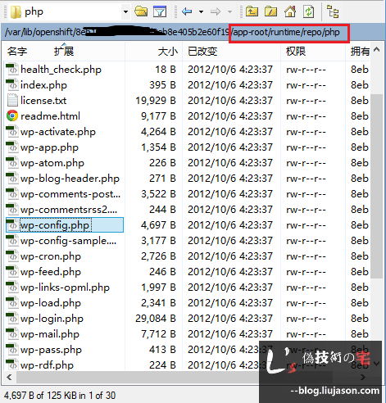386x403 pixels.
Task: Select wp-config.php file icon
Action: (12, 225)
